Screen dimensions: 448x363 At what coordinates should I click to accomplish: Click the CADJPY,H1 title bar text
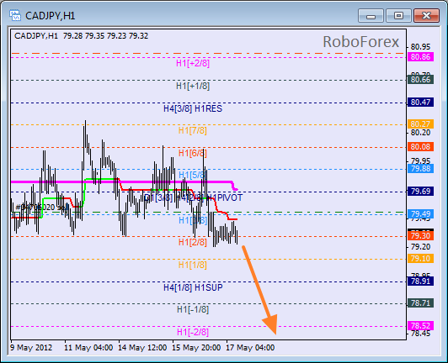[51, 16]
